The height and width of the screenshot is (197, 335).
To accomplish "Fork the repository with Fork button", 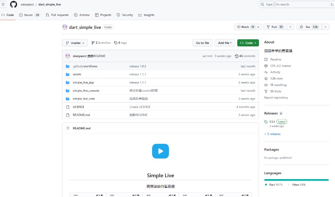I will pyautogui.click(x=275, y=27).
